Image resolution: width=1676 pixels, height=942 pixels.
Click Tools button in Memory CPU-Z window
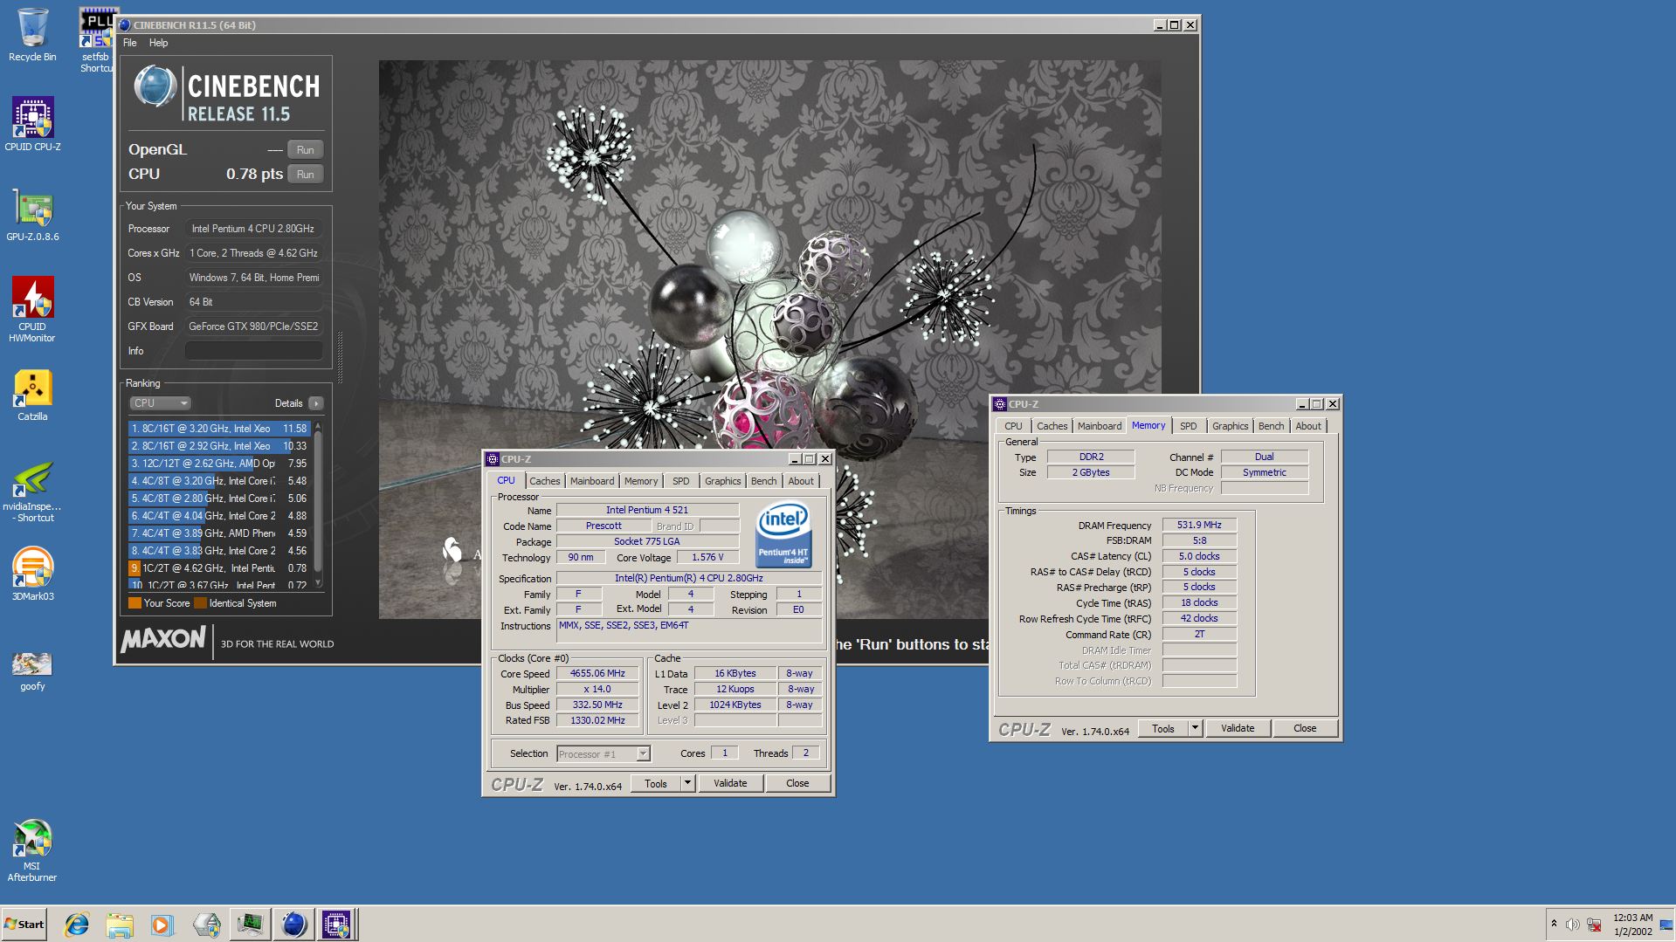pos(1163,729)
